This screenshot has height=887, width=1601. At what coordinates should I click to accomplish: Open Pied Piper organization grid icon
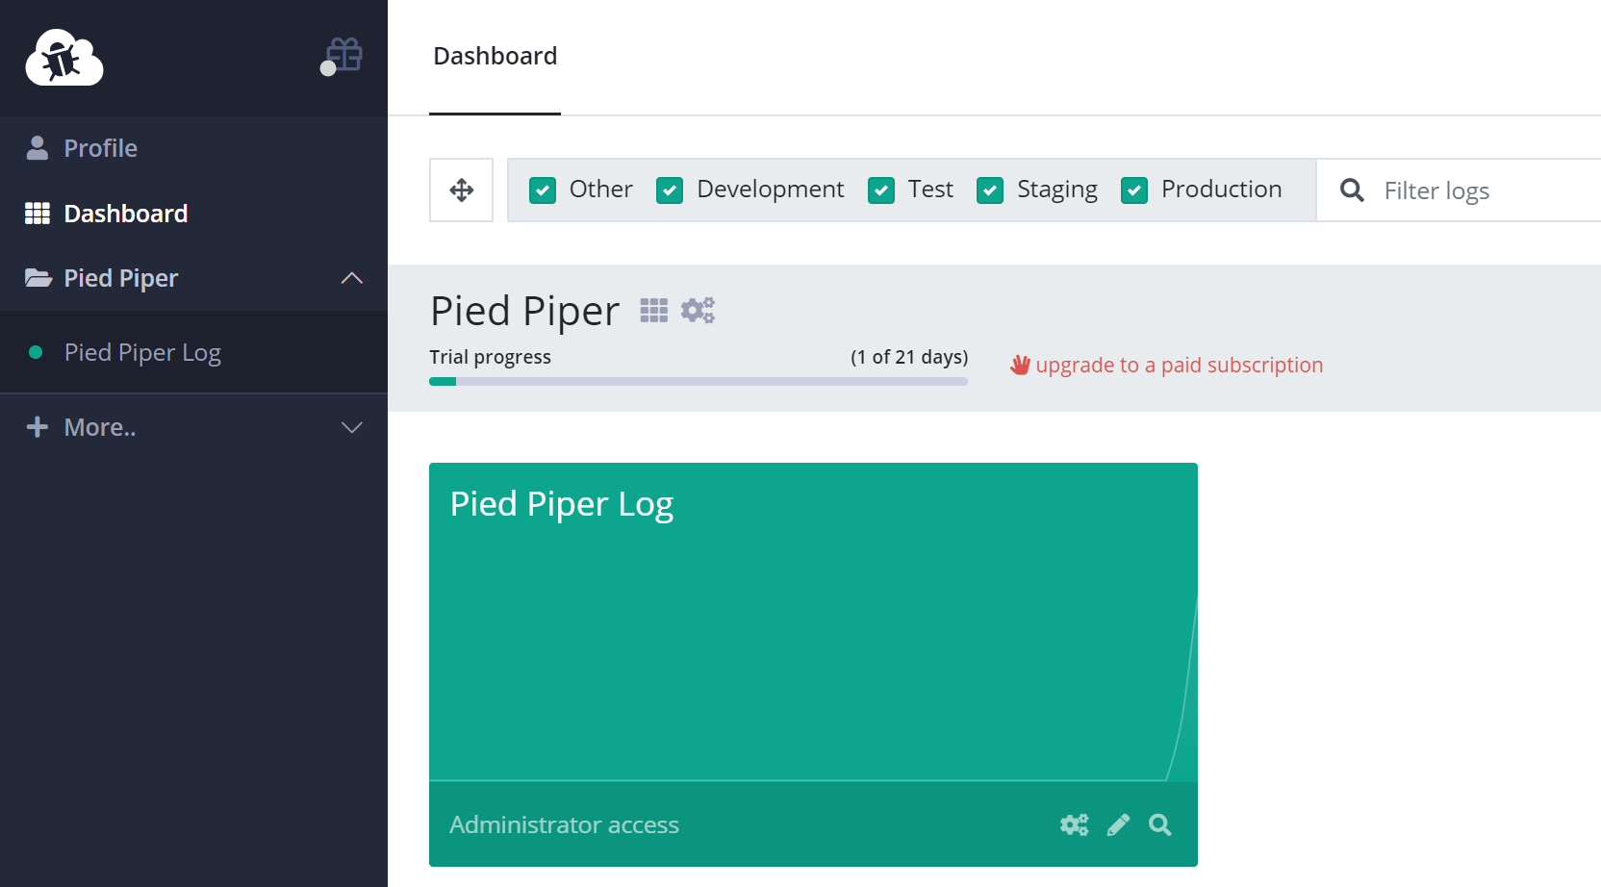654,310
